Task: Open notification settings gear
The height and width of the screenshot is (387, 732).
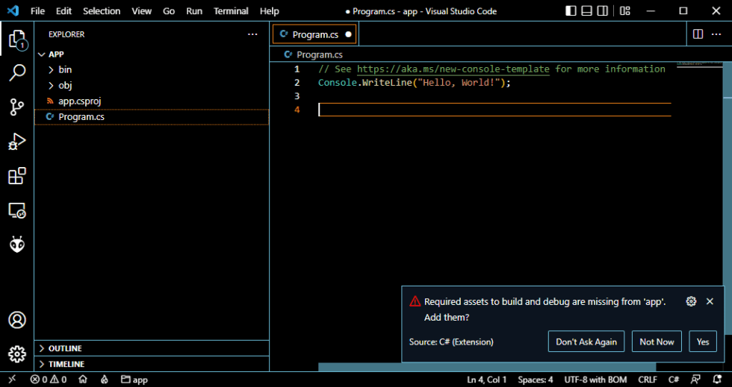Action: [x=692, y=301]
